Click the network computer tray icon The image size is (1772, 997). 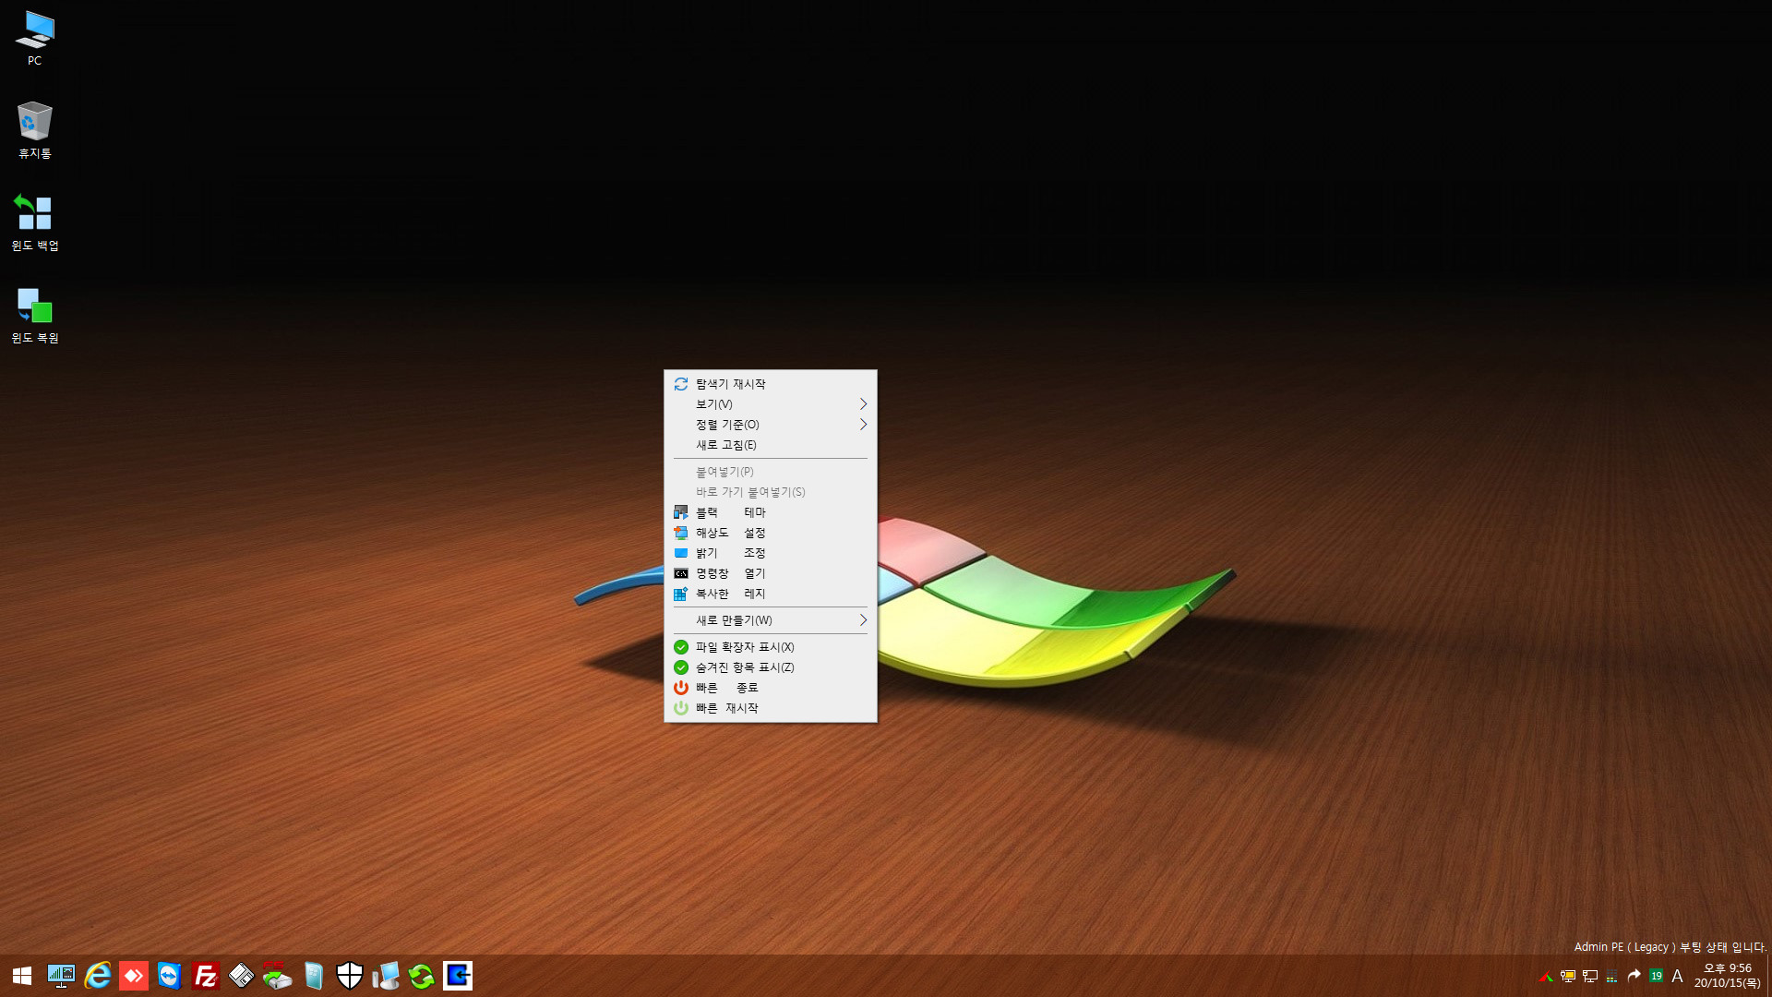[x=1590, y=977]
